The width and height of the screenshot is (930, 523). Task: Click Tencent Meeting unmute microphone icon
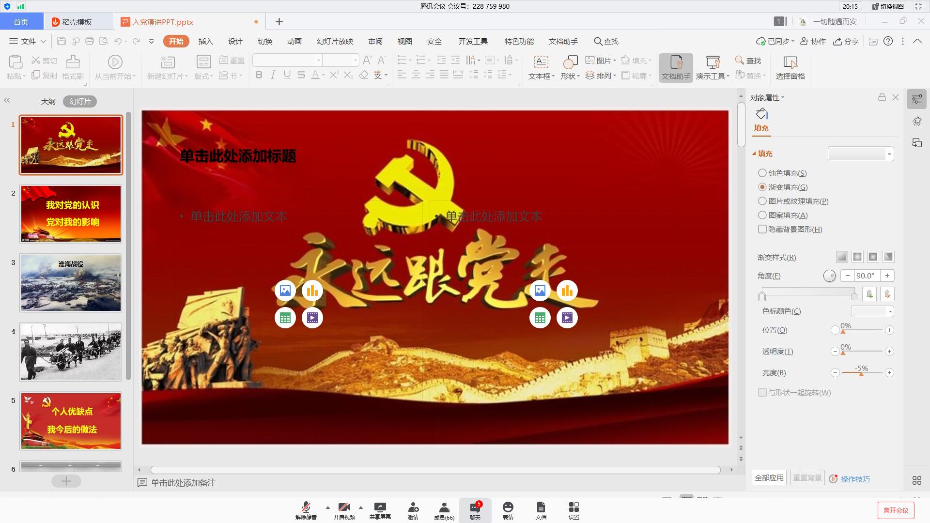click(x=306, y=510)
